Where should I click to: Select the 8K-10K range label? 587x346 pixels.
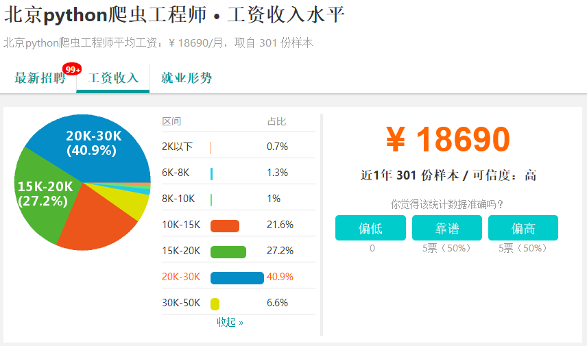(x=178, y=198)
